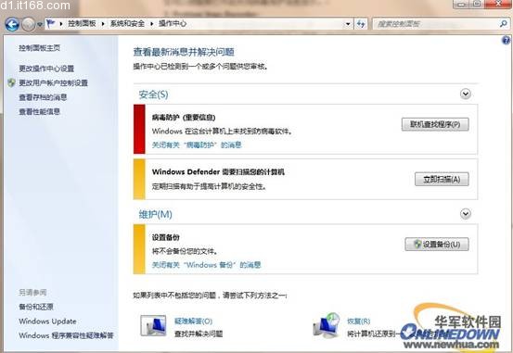Screen dimensions: 513x353
Task: Click 设置备份(U) button
Action: [437, 245]
